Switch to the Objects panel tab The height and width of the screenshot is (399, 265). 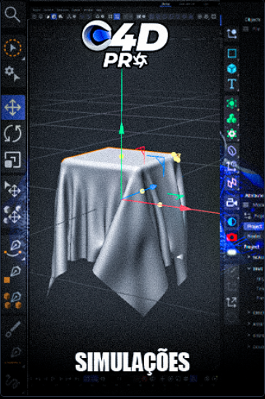pyautogui.click(x=253, y=20)
